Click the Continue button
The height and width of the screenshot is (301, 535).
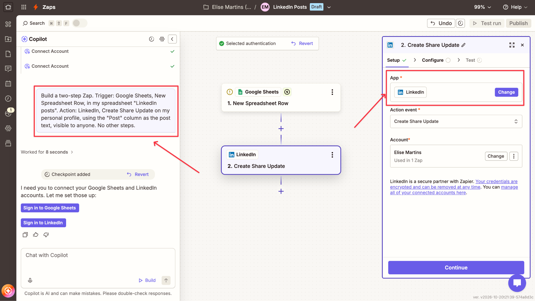[456, 268]
